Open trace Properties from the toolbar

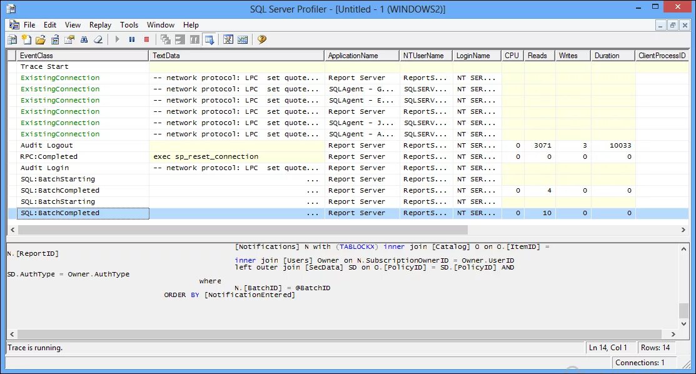pyautogui.click(x=69, y=39)
